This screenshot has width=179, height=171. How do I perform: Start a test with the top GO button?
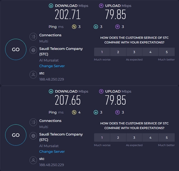point(16,49)
